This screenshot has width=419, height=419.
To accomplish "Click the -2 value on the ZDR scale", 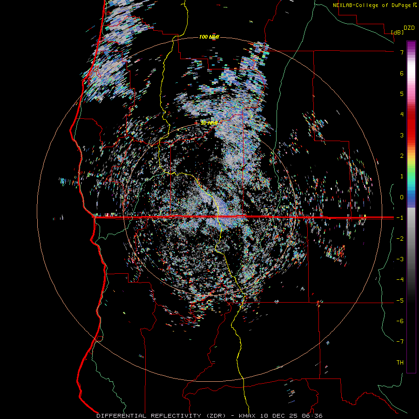I will point(400,239).
